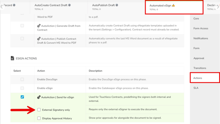
Task: Click the AutoAction Send for eSign label
Action: click(57, 97)
